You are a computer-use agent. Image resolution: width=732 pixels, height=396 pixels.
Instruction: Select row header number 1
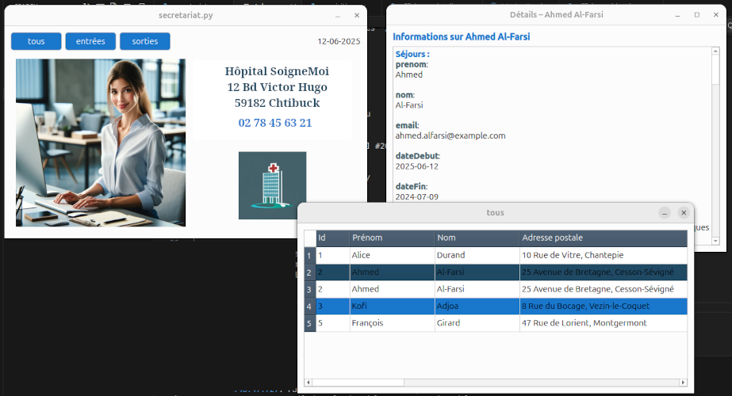pyautogui.click(x=309, y=256)
